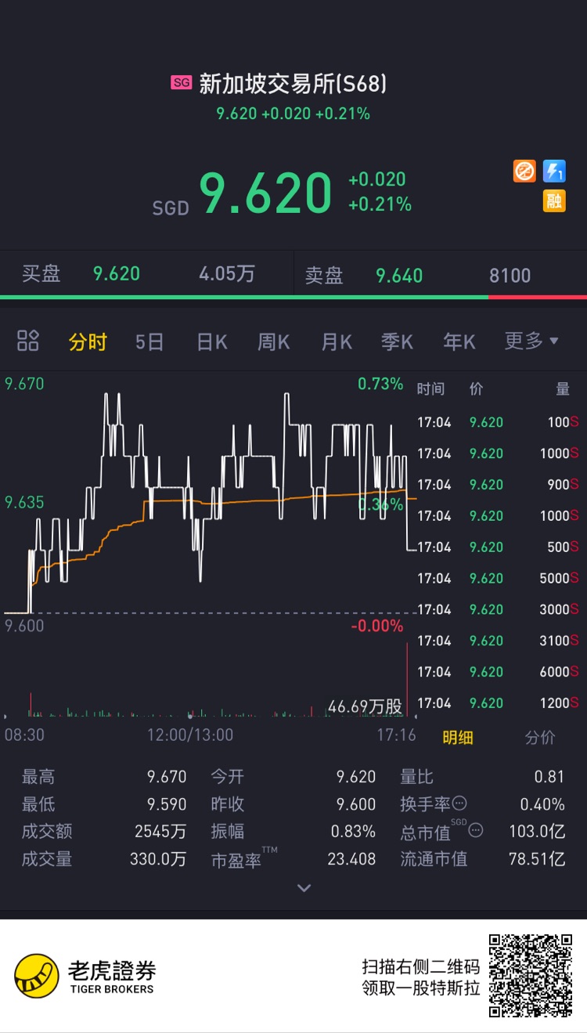Screen dimensions: 587x1033
Task: Select the 明细 tick detail tab
Action: coord(458,737)
